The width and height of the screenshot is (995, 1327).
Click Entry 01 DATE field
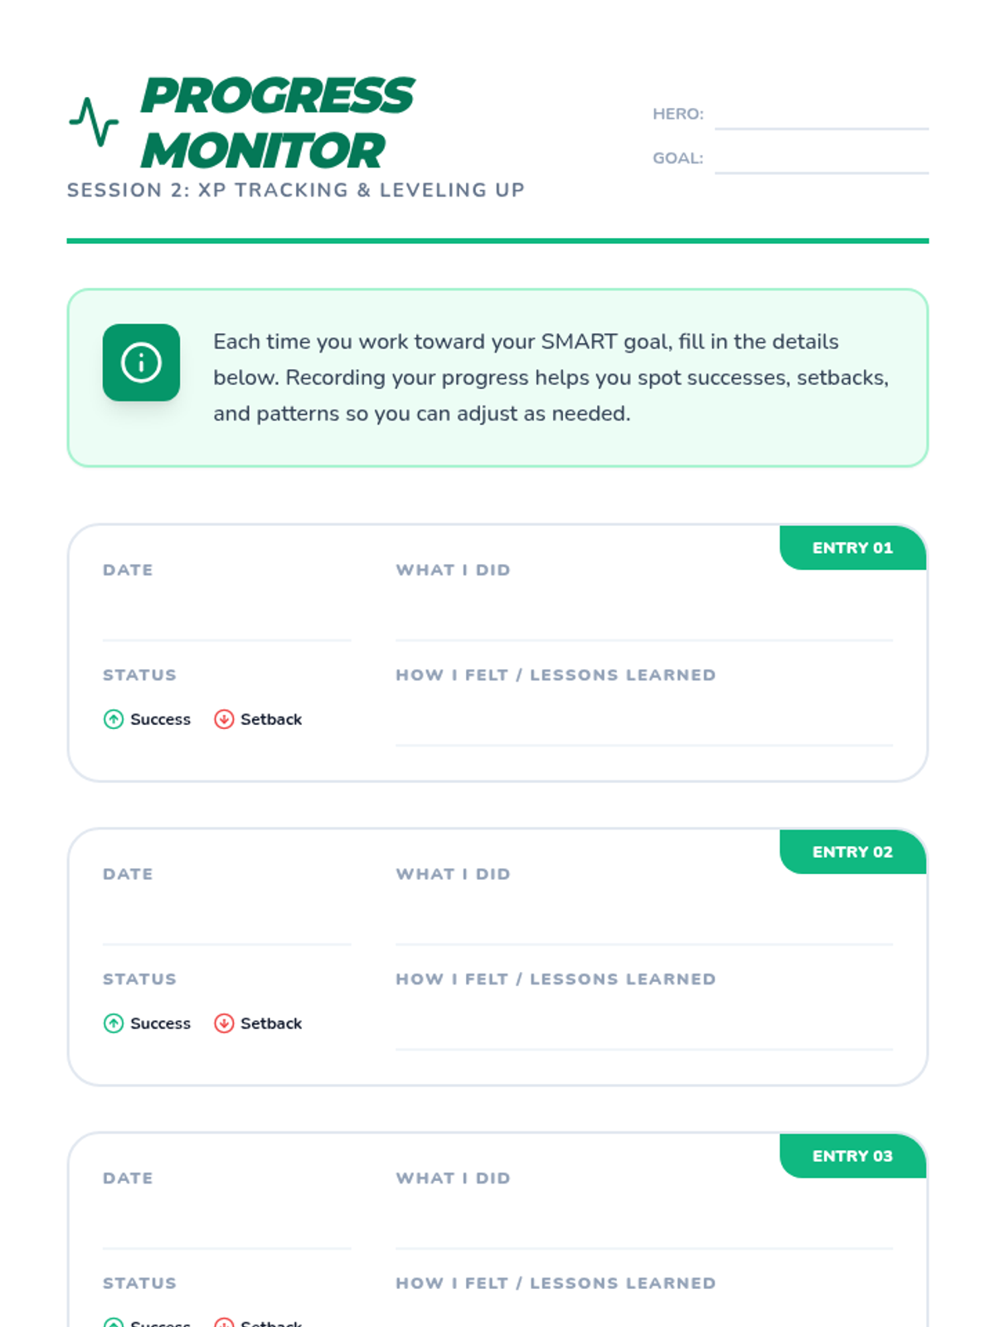pyautogui.click(x=226, y=618)
